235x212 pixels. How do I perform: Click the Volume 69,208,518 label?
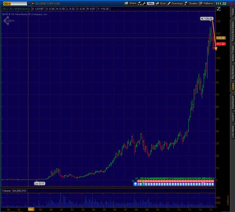[x=14, y=191]
